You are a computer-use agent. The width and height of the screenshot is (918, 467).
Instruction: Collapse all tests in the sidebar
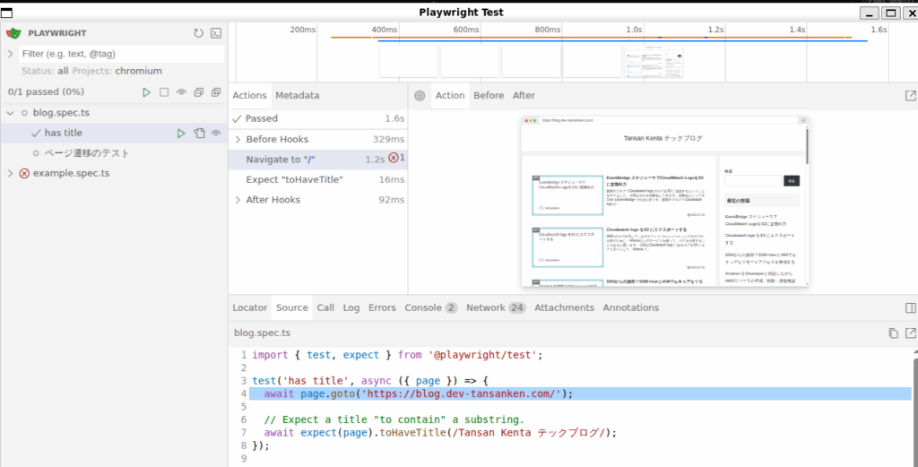pos(198,92)
